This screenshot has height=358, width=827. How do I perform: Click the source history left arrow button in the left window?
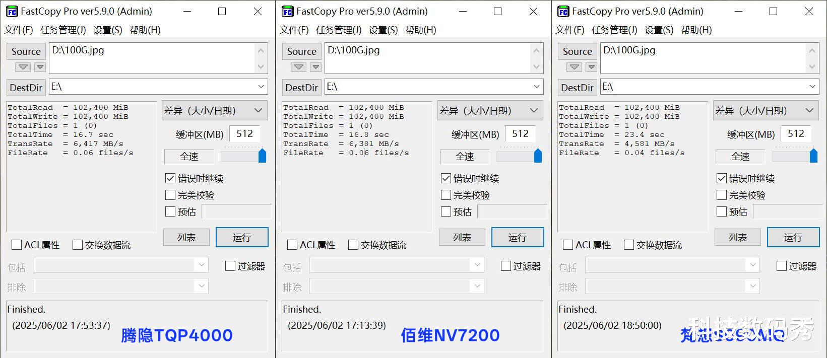[x=23, y=67]
